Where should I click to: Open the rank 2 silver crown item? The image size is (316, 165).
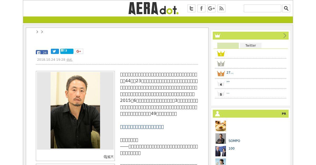221,64
